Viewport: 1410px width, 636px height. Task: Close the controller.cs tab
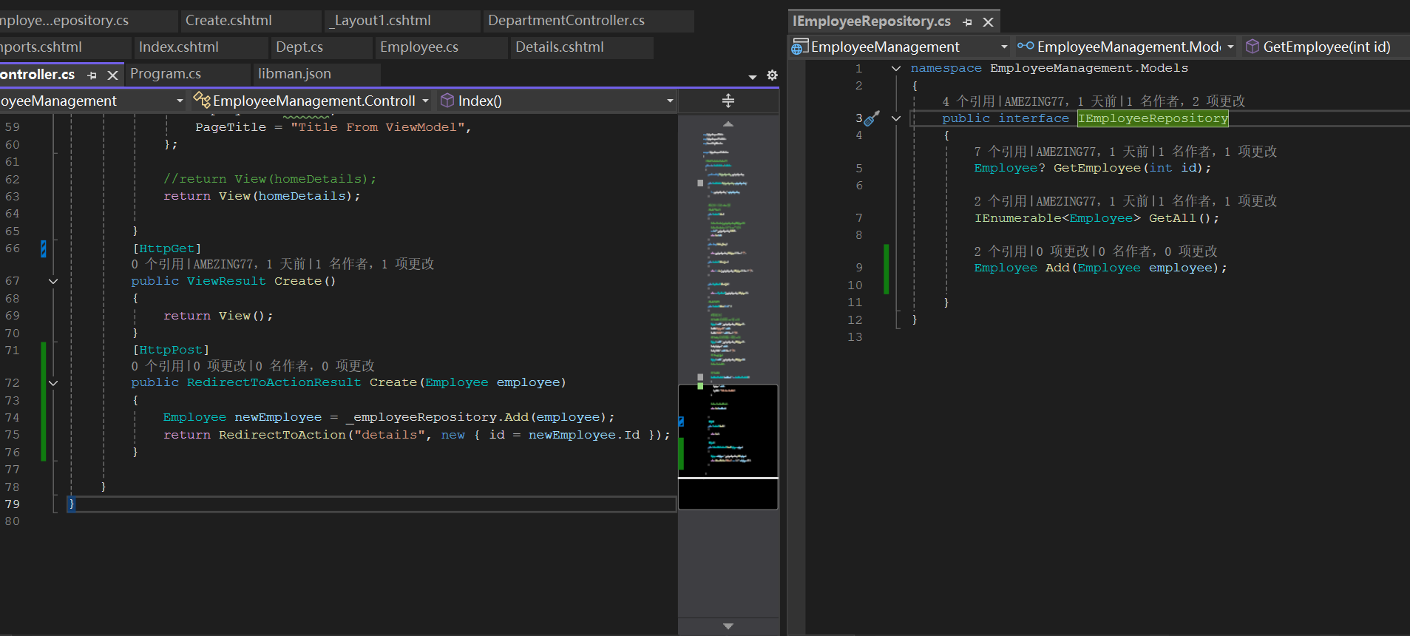(x=112, y=75)
